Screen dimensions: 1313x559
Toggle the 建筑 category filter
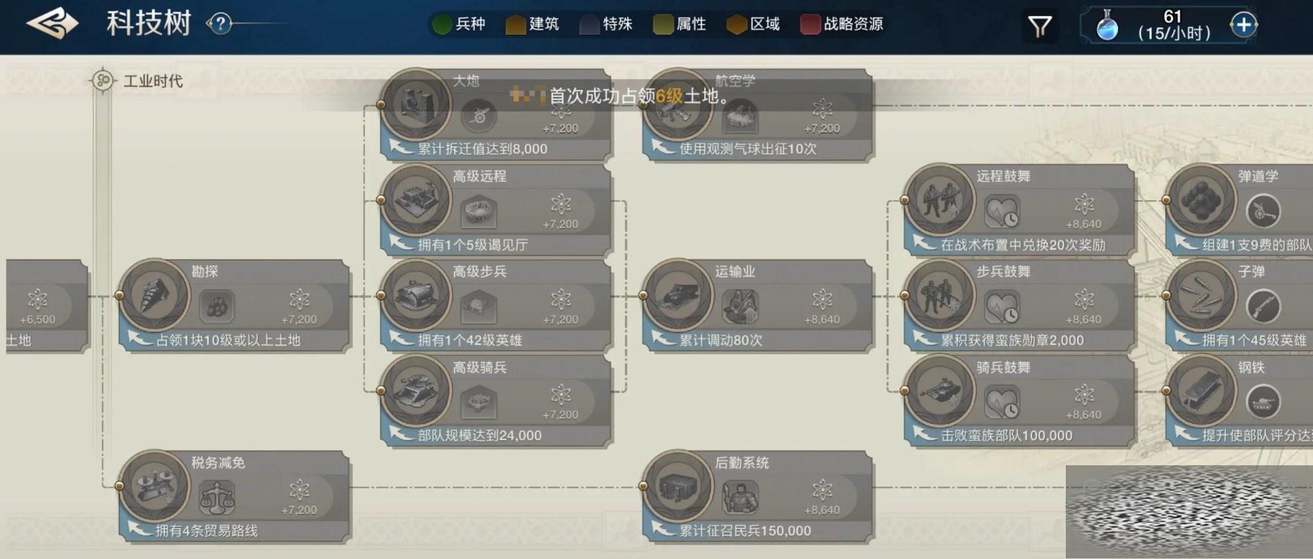[533, 24]
